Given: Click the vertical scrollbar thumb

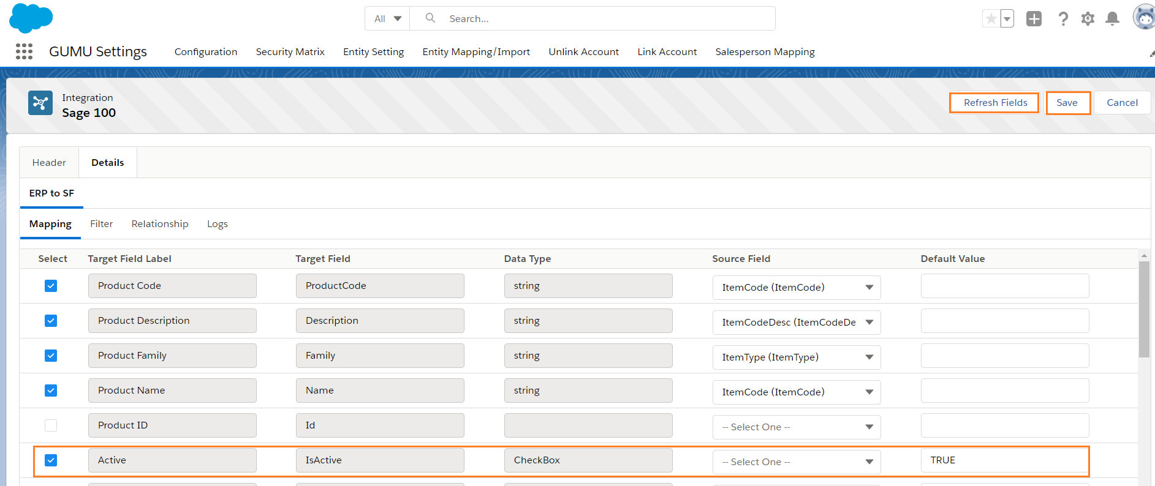Looking at the screenshot, I should tap(1144, 309).
